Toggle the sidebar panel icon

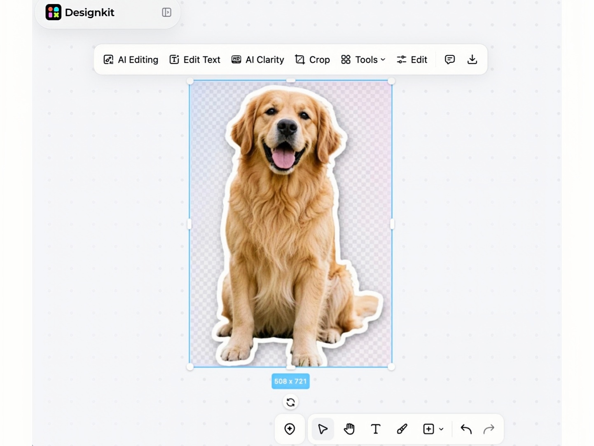point(166,12)
